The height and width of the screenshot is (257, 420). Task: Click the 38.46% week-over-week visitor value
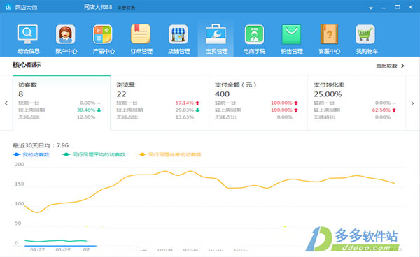click(86, 110)
